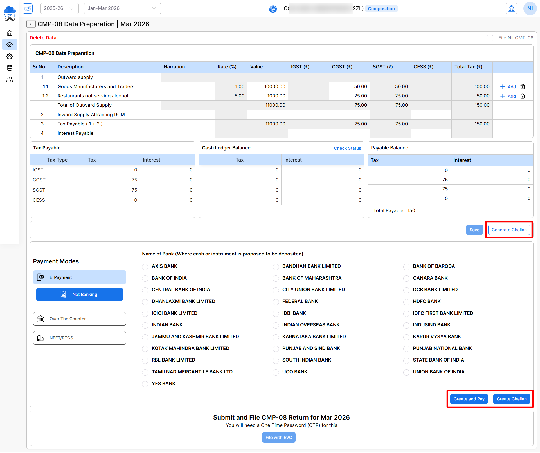This screenshot has height=453, width=540.
Task: Select STATE BANK OF INDIA radio option
Action: (406, 360)
